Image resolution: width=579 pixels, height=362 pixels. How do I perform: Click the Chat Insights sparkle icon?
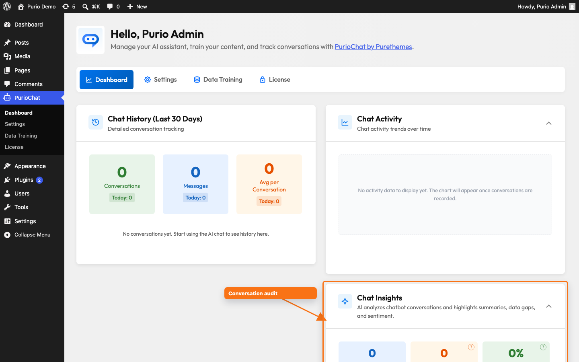pos(345,301)
